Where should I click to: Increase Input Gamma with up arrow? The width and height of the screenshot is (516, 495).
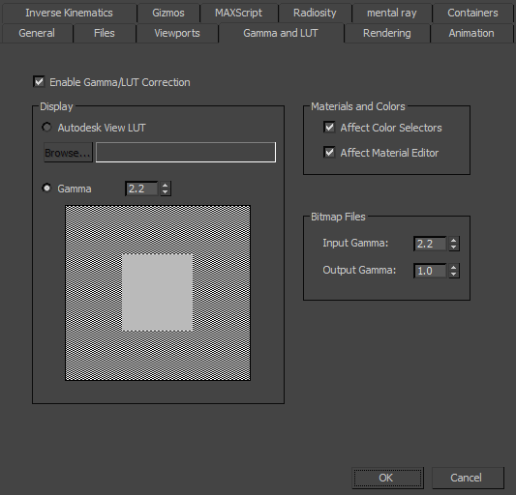tap(454, 241)
